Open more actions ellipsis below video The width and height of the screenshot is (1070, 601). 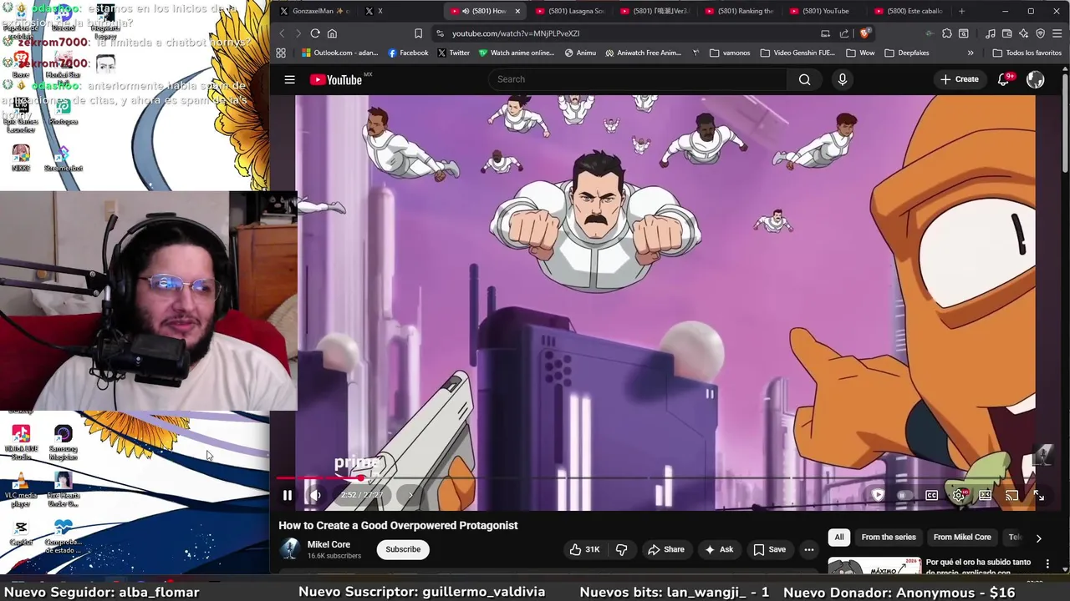coord(808,549)
